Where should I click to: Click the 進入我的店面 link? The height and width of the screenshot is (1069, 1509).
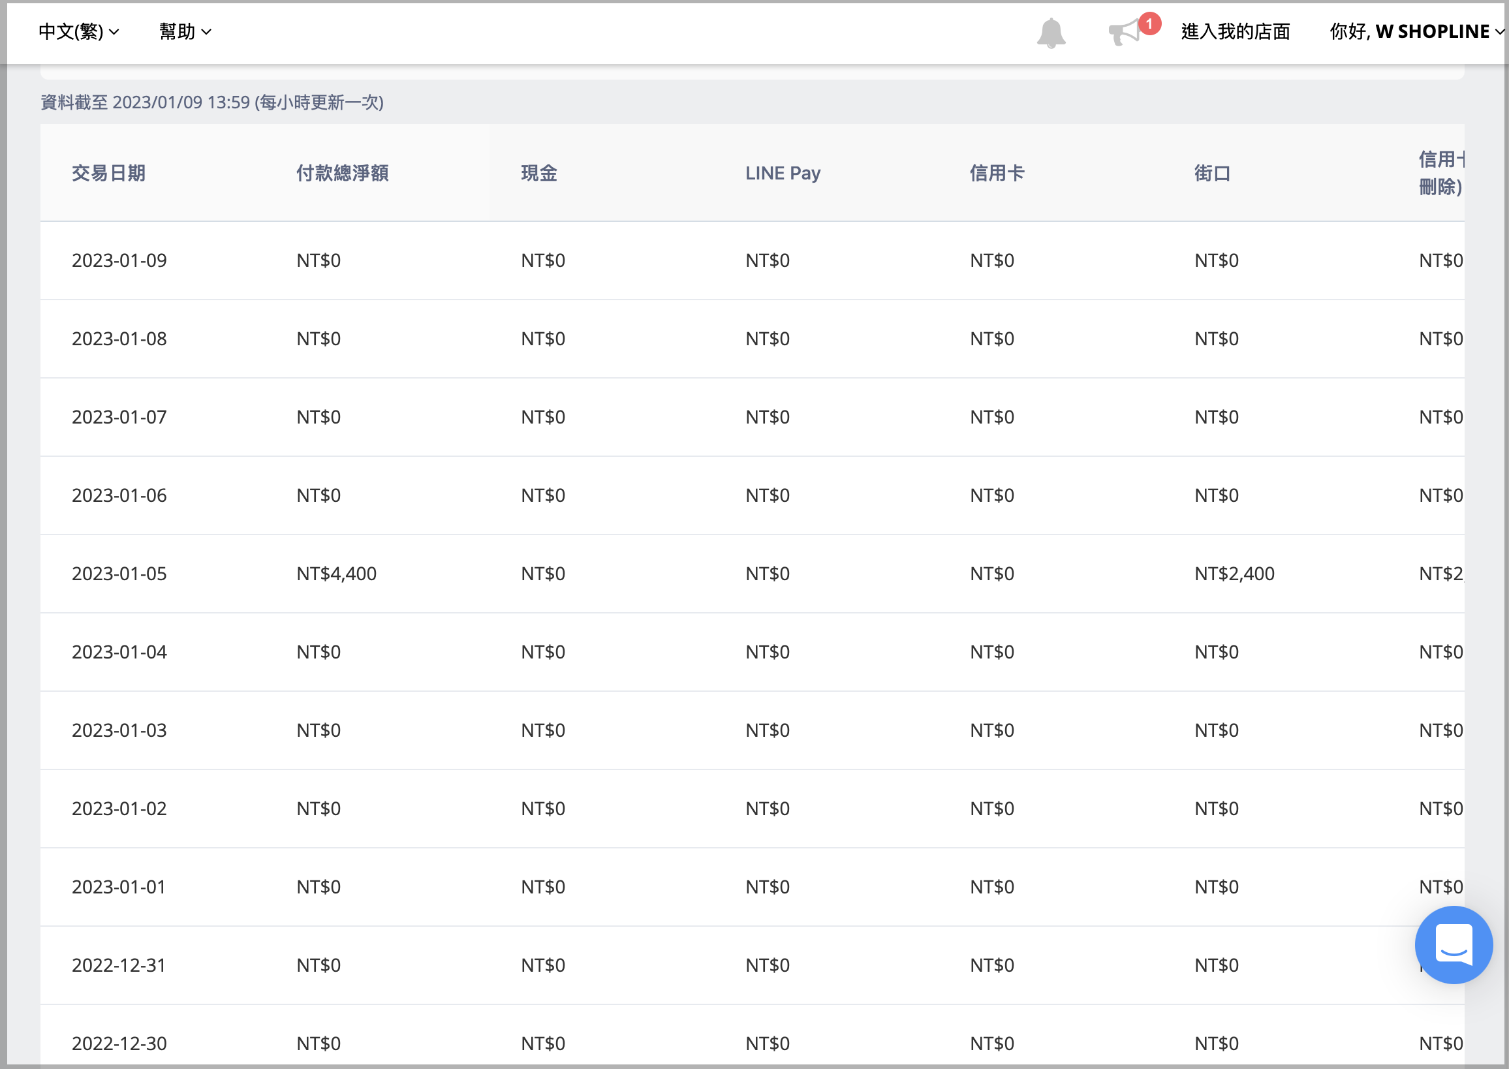pos(1235,31)
